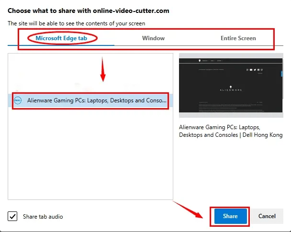Screen dimensions: 291x232
Task: Click the 'The site will be able to see' notice
Action: tap(77, 23)
